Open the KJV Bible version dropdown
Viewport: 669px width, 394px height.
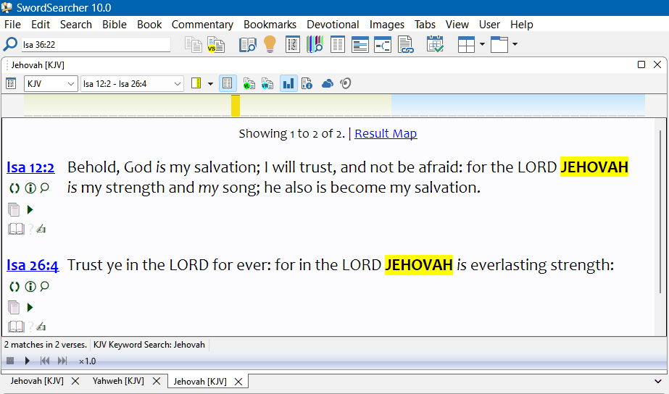pos(51,83)
